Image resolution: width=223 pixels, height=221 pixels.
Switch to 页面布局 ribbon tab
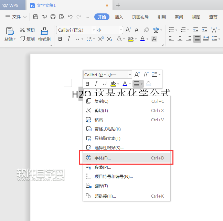coord(140,17)
